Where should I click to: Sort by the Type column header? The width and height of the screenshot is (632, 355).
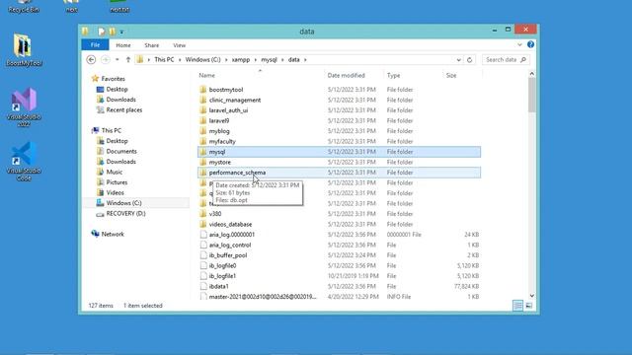coord(393,75)
